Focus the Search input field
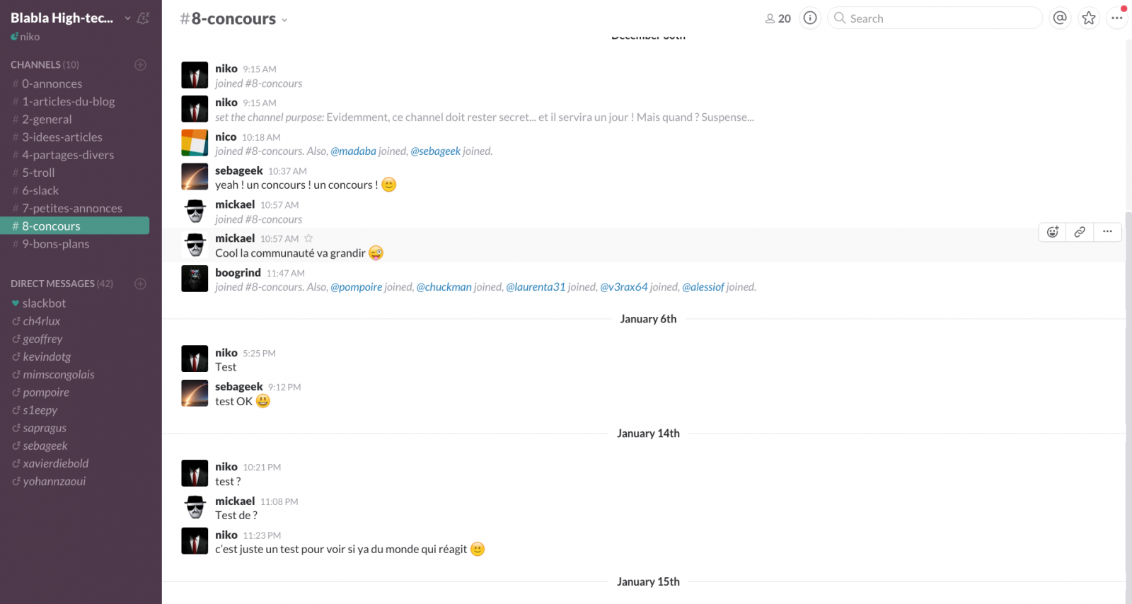 (935, 18)
